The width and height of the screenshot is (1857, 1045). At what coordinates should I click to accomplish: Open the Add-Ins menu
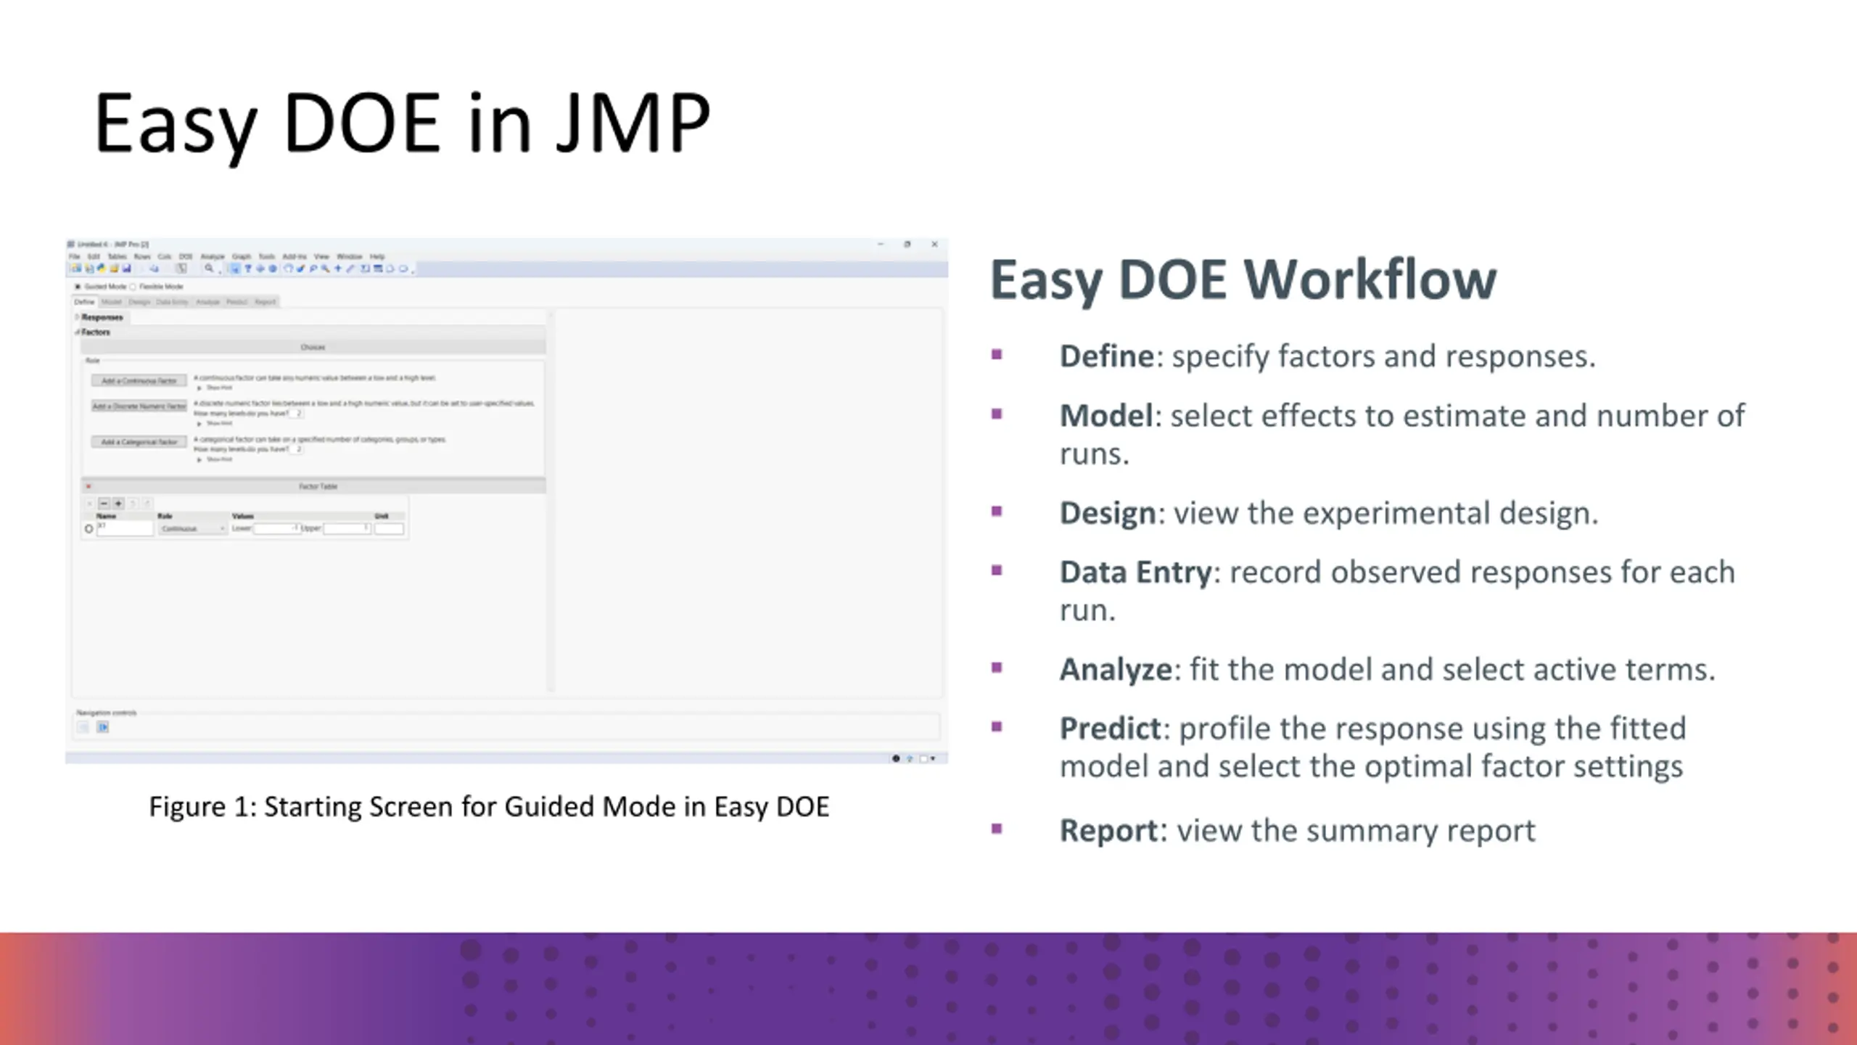[295, 257]
